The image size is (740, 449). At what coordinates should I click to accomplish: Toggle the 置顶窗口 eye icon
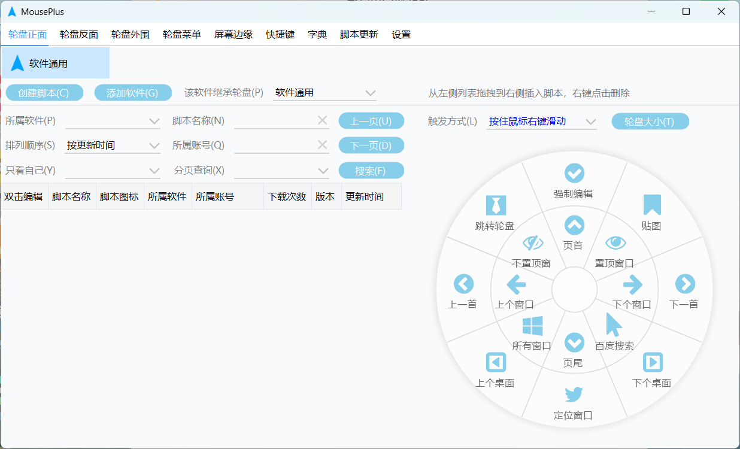pos(615,242)
